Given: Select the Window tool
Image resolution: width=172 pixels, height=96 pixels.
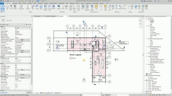Looking at the screenshot, I should [15, 7].
